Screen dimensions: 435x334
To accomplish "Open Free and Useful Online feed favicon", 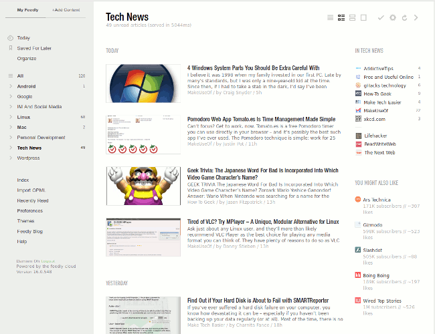I will coord(358,77).
